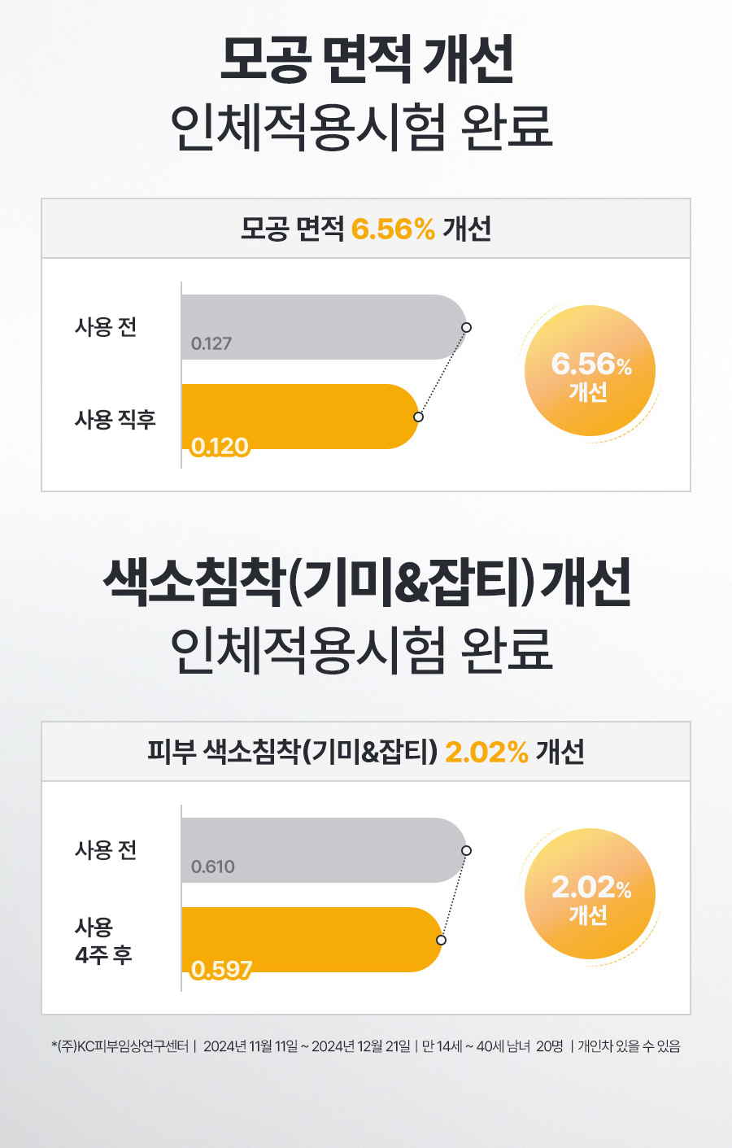Click the (주)KC피부임상연구센터 footnote text
The width and height of the screenshot is (732, 1148).
tap(120, 1046)
